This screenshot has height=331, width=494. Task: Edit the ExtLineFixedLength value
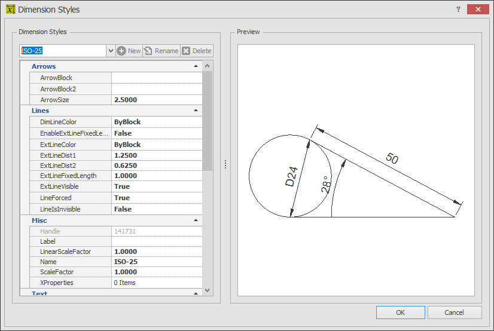point(157,176)
